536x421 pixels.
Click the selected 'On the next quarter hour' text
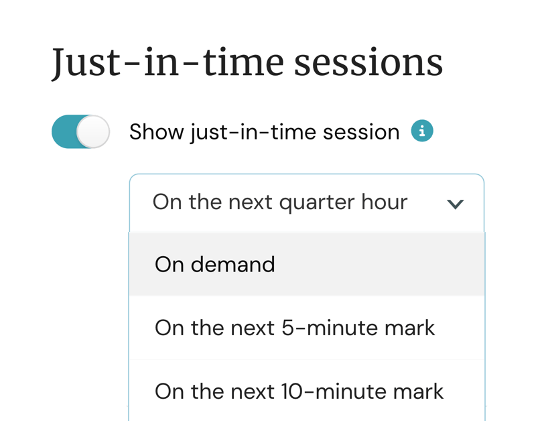(280, 202)
